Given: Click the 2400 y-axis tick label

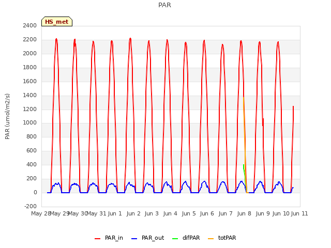Looking at the screenshot, I should coord(30,26).
